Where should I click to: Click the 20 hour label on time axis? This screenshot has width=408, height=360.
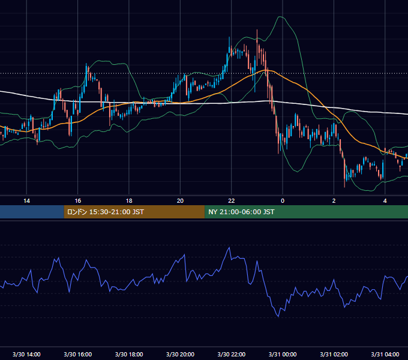click(x=180, y=201)
